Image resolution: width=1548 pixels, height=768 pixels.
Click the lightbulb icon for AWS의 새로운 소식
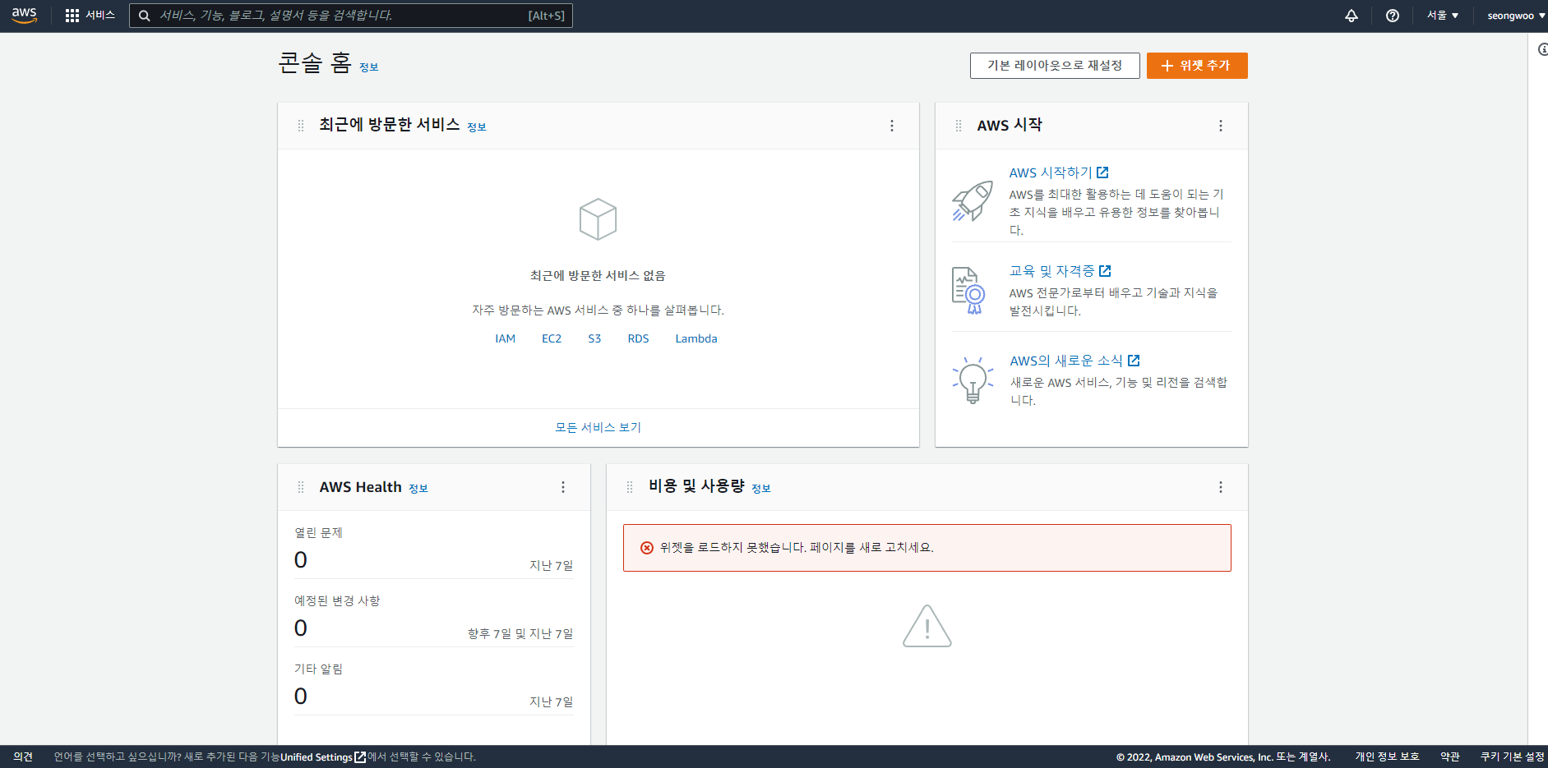(x=973, y=380)
